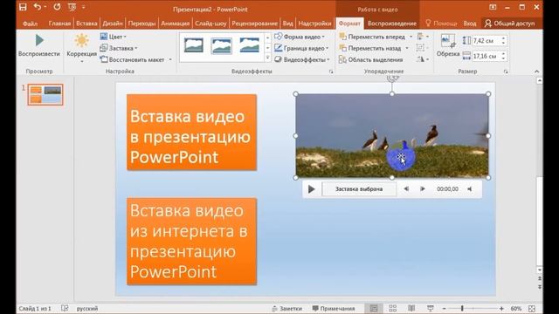Switch to Reading view icon

pyautogui.click(x=411, y=309)
